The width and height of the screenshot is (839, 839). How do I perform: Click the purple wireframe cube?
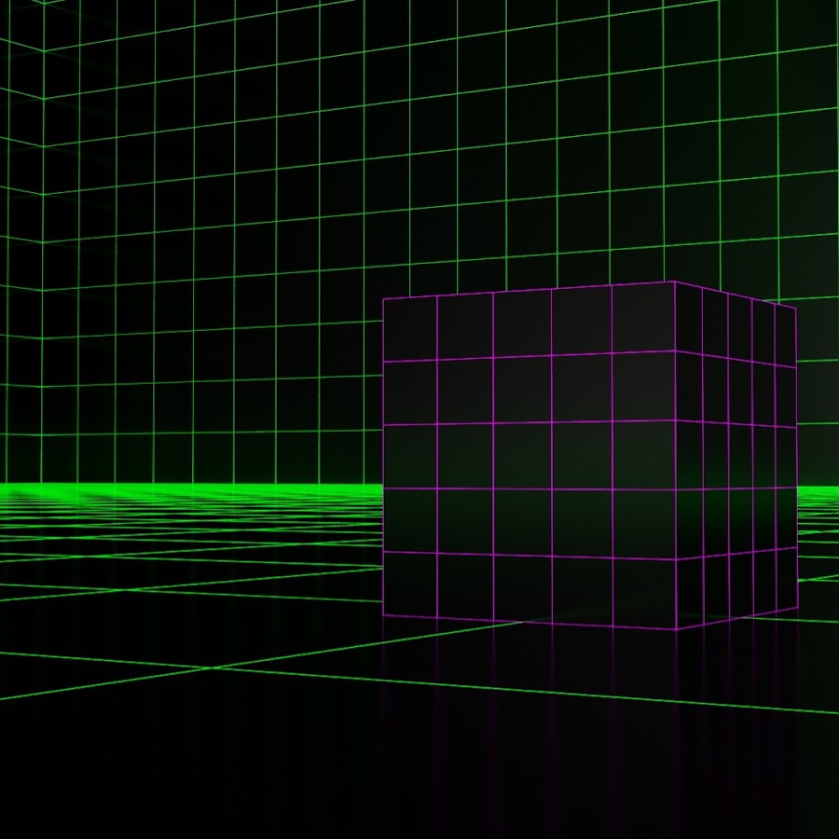[590, 455]
